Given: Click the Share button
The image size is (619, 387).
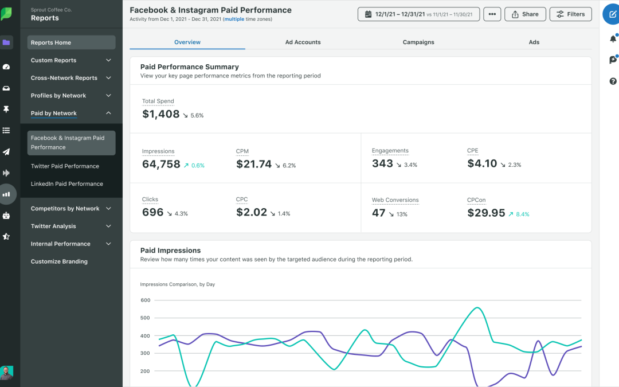Looking at the screenshot, I should pyautogui.click(x=524, y=14).
